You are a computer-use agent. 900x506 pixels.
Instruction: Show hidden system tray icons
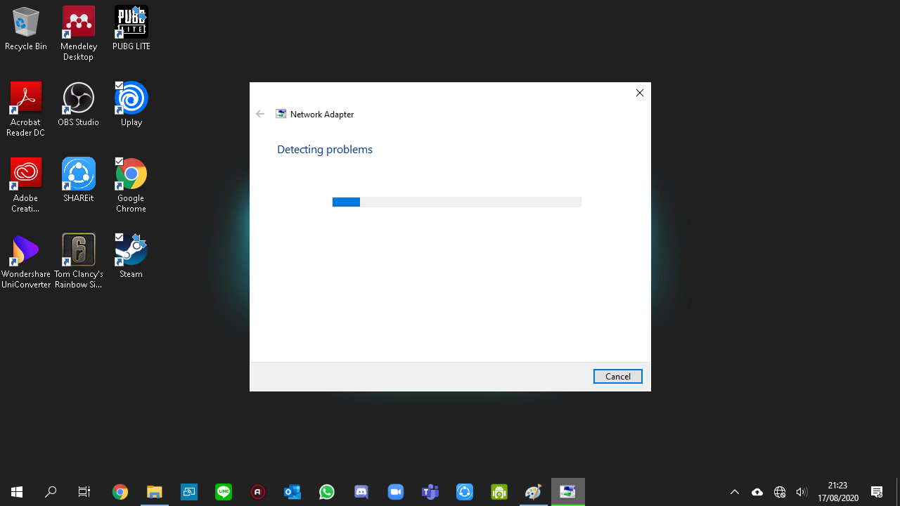(x=735, y=492)
